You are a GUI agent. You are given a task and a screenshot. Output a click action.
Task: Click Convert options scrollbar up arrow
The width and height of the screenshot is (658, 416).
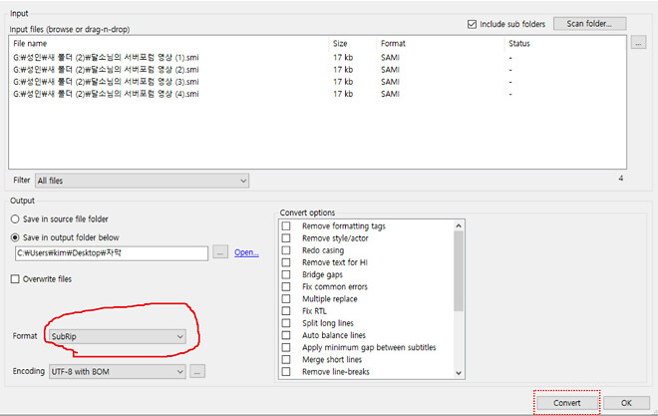pyautogui.click(x=459, y=225)
